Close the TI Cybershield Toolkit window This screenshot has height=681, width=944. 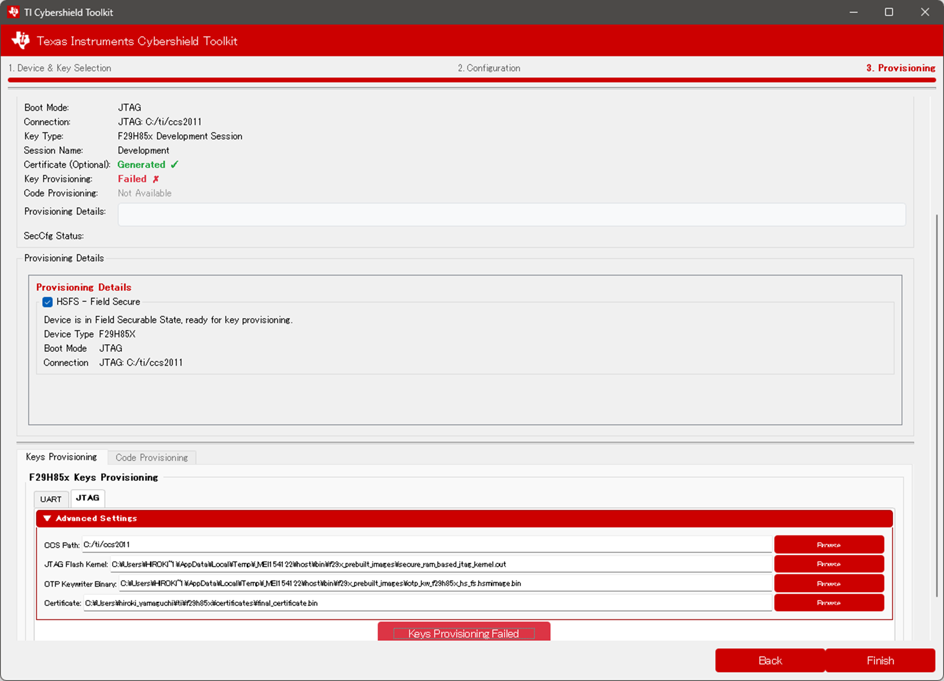[x=925, y=12]
